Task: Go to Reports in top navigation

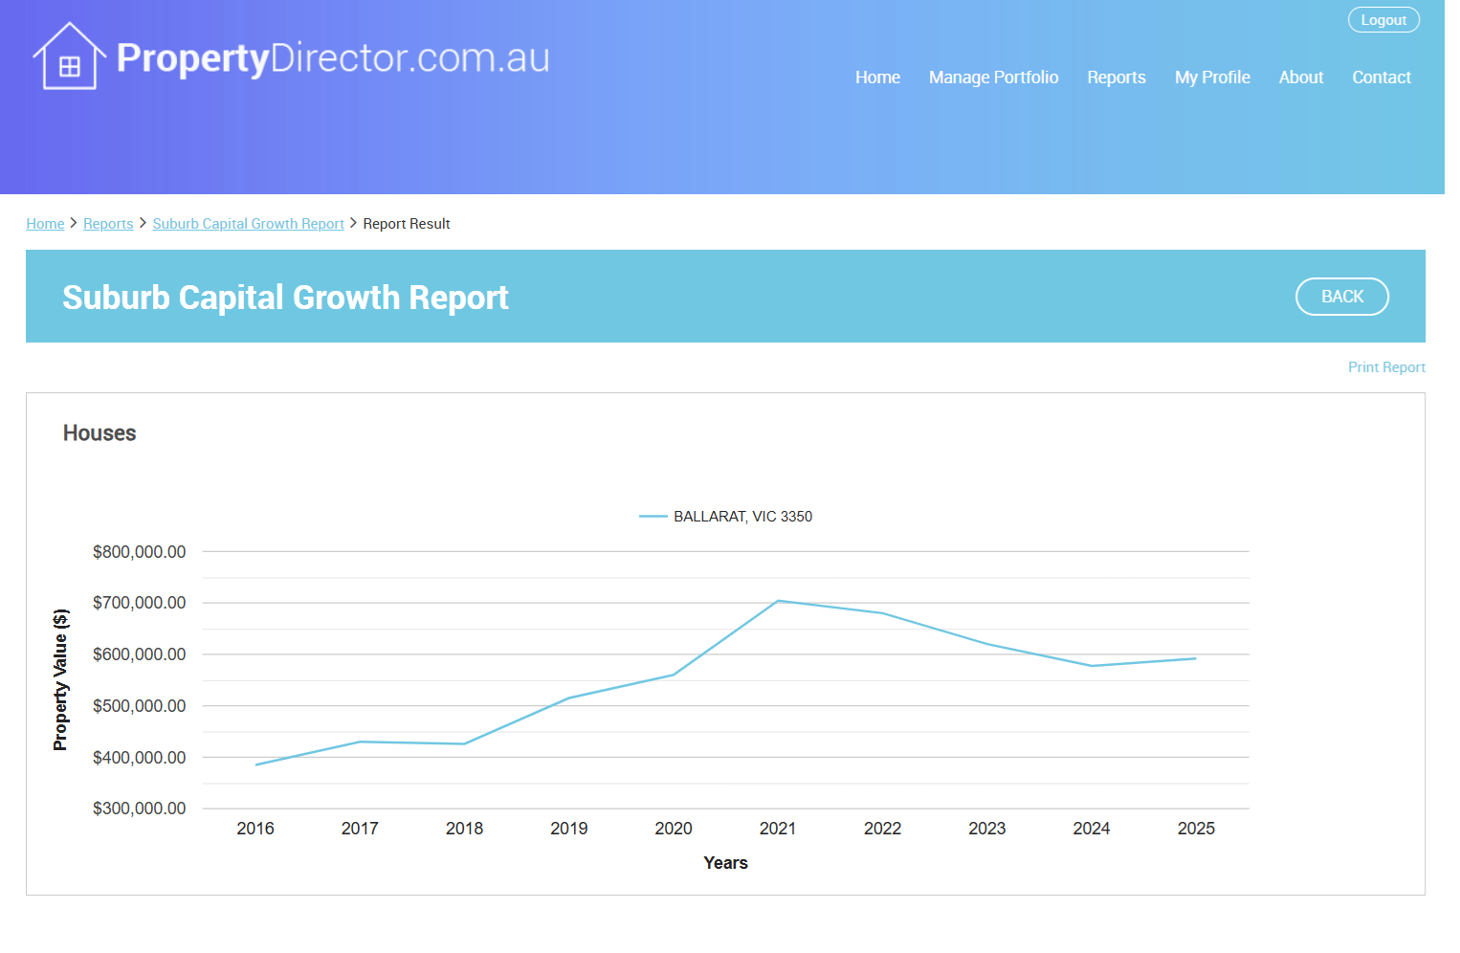Action: pos(1116,78)
